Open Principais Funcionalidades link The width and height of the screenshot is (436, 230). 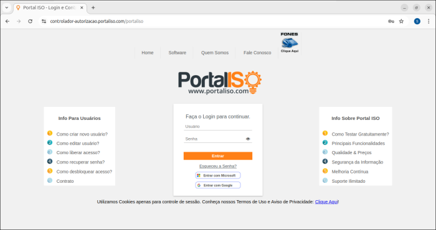coord(358,144)
